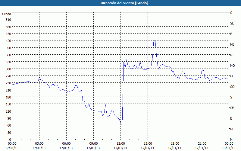Select the 17/01/13 date under the 12:00 label
The width and height of the screenshot is (241, 151).
(x=120, y=148)
